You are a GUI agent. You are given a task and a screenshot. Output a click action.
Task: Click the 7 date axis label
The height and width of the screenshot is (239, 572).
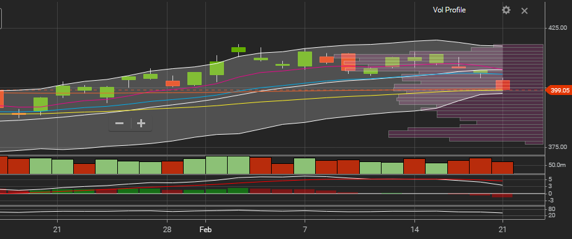pyautogui.click(x=305, y=230)
